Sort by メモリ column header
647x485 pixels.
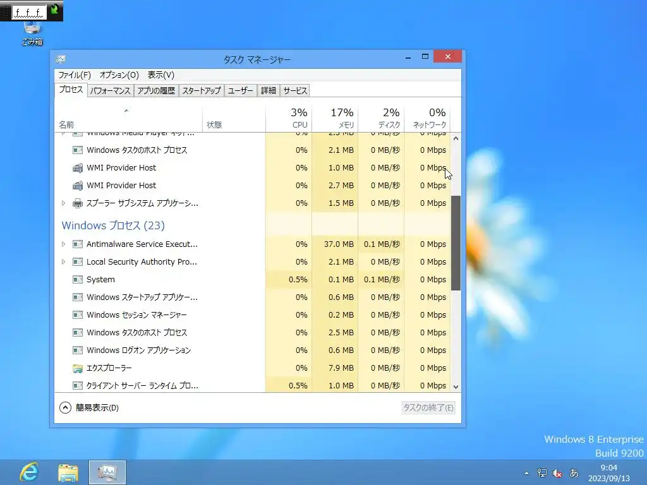335,119
